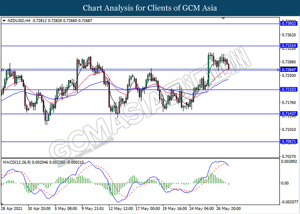Click the 0.72500 price axis value
The width and height of the screenshot is (300, 214).
289,76
